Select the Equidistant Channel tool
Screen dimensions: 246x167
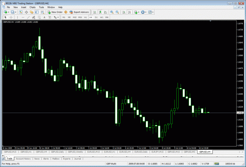pos(33,17)
